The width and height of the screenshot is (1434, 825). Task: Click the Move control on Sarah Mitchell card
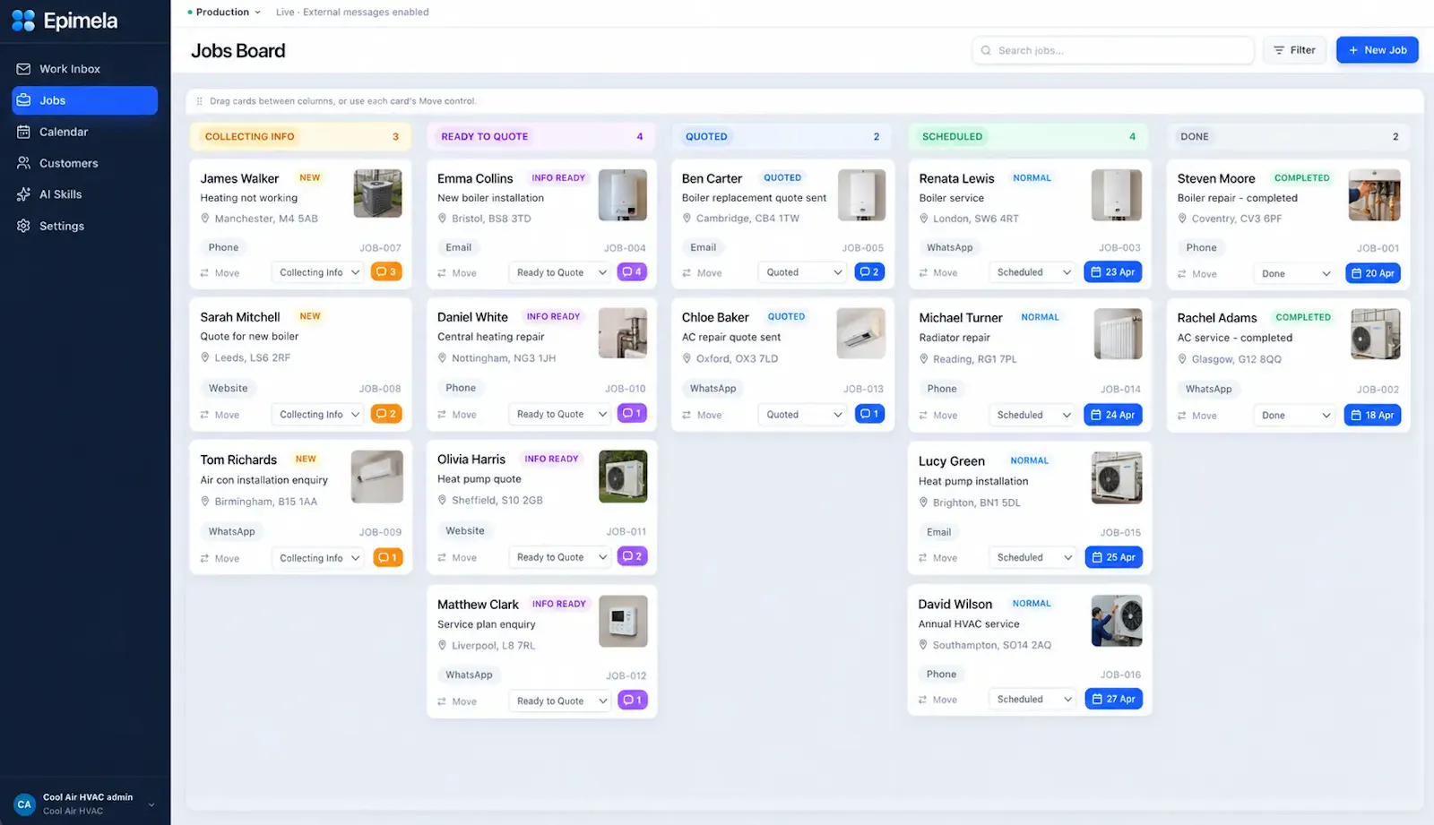pyautogui.click(x=220, y=415)
